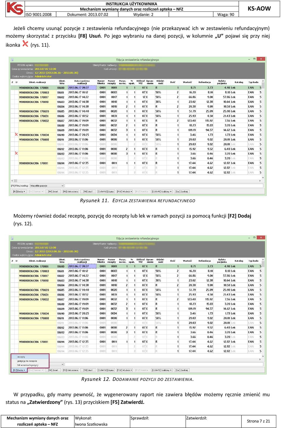
Task: Click the [Ctrl+F10] Zapisz button in Rysunek 12
Action: coord(106,370)
